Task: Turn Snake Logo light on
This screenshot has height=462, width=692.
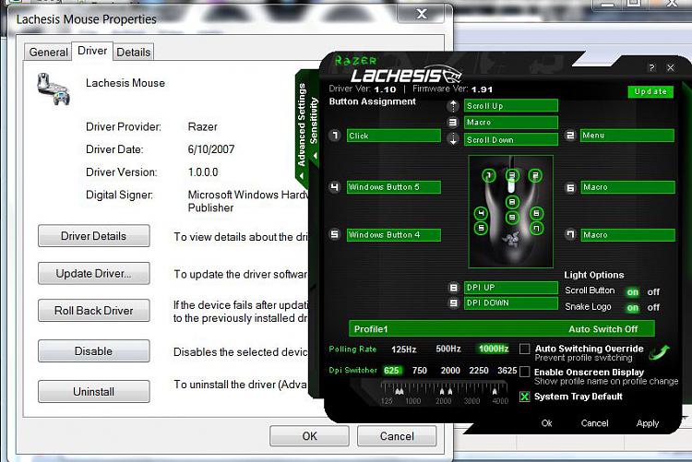Action: (633, 308)
